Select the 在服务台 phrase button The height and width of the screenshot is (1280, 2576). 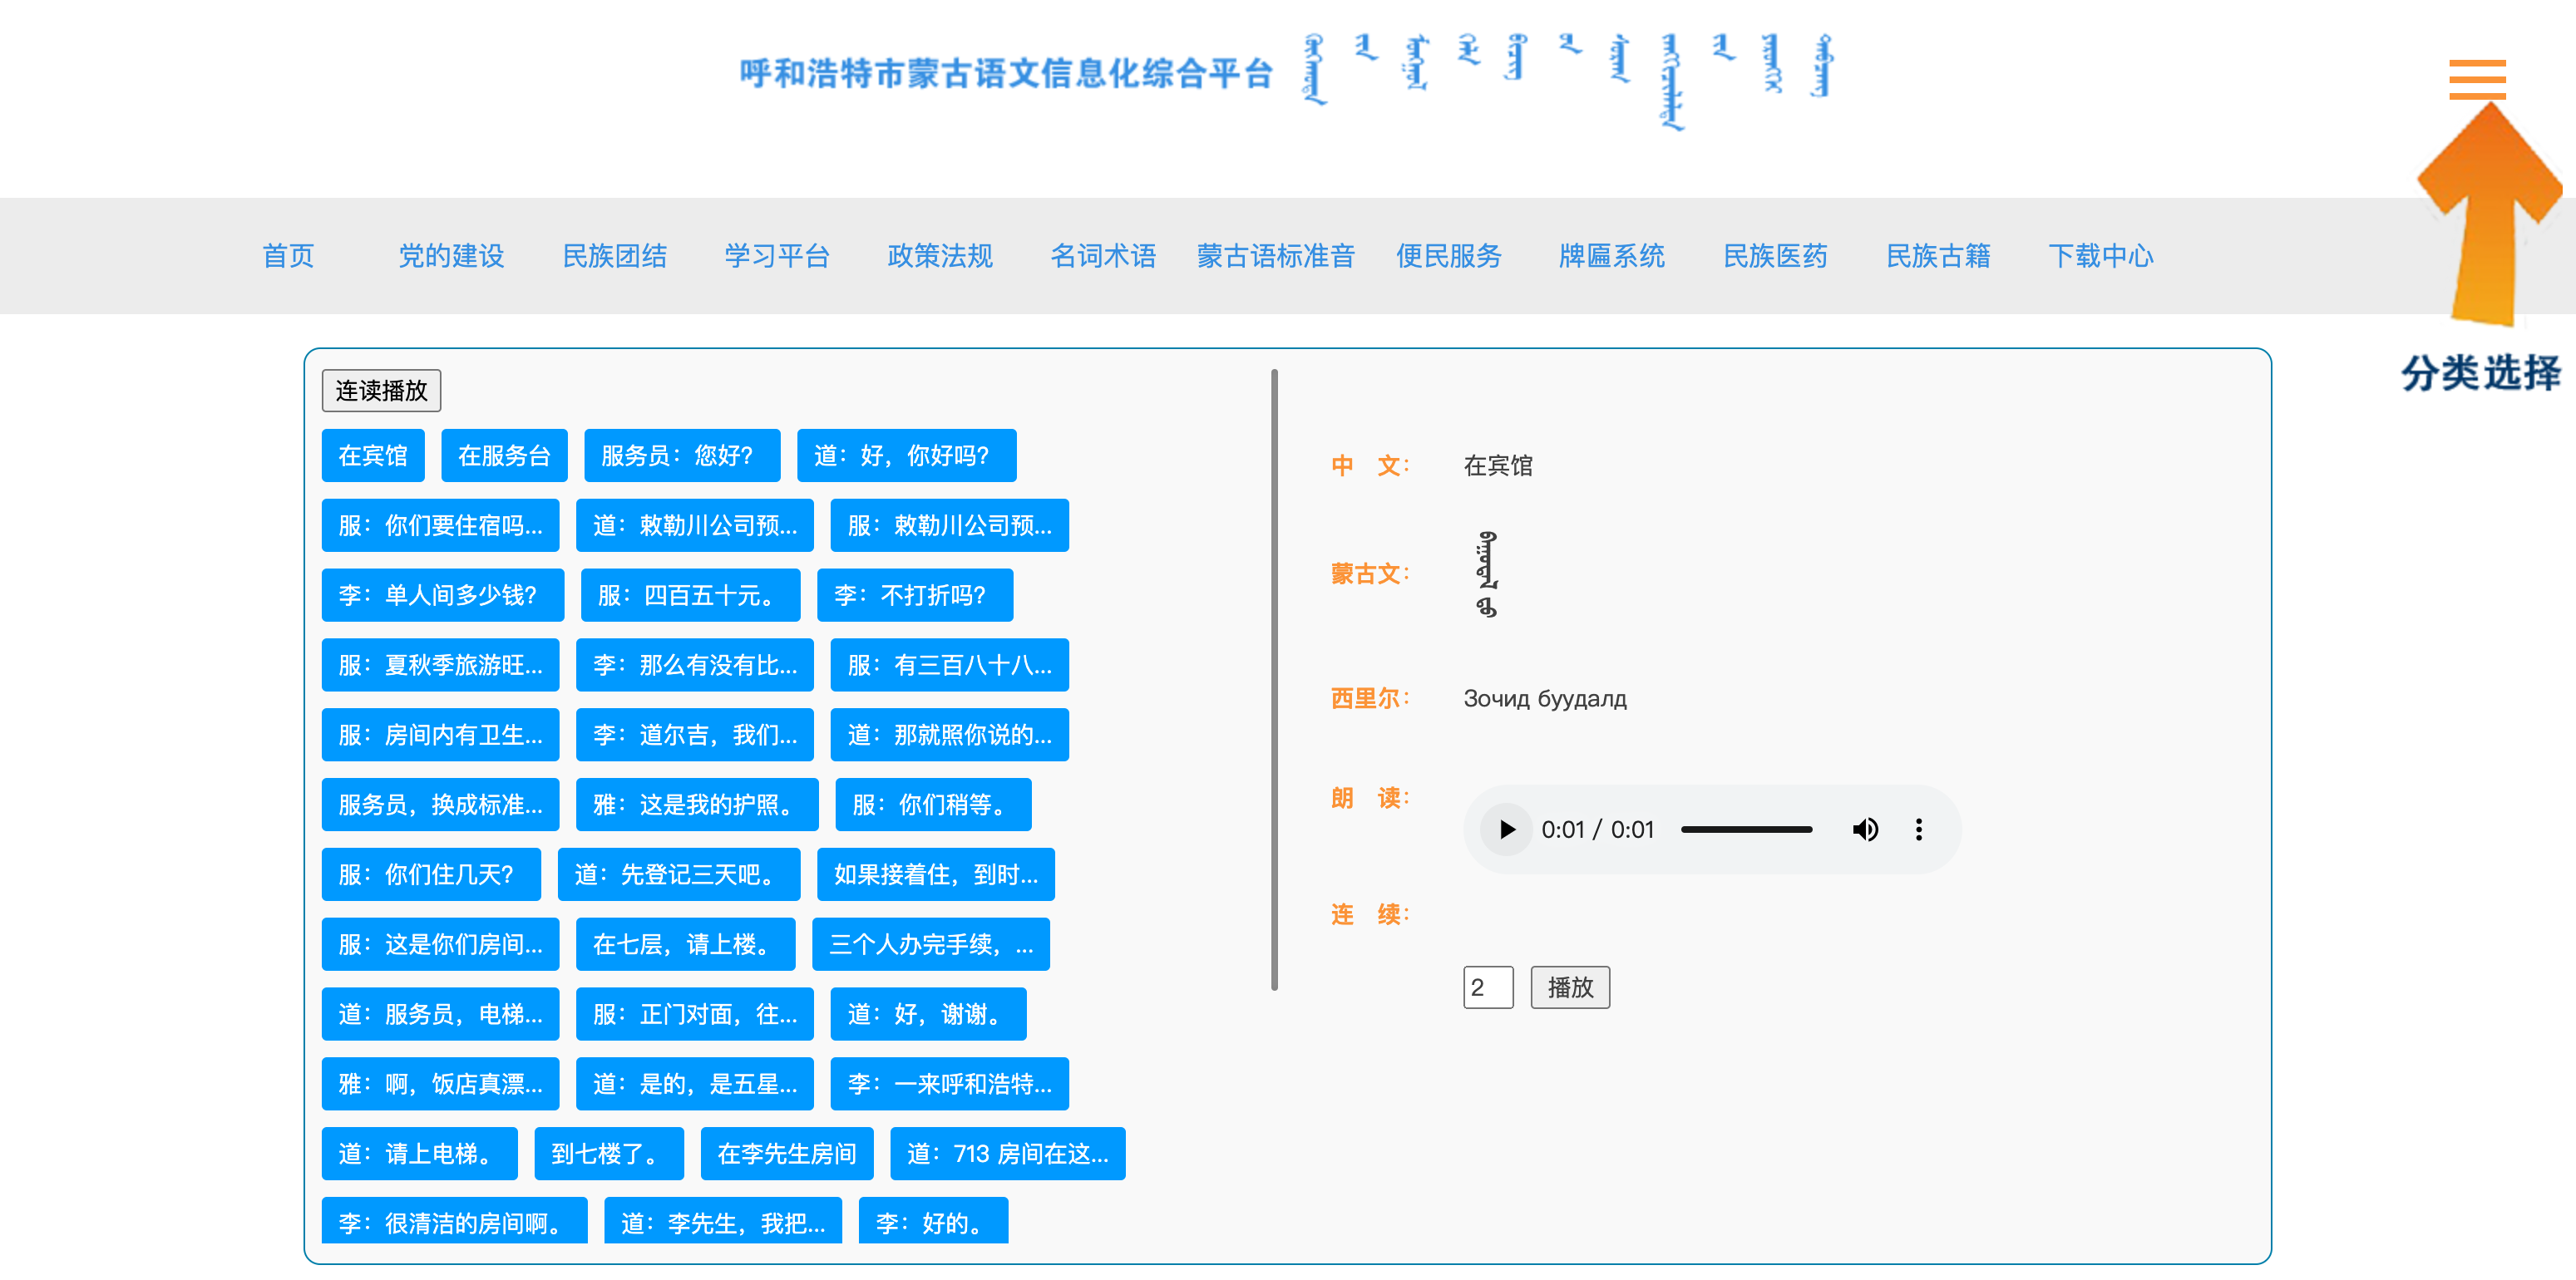pyautogui.click(x=504, y=455)
